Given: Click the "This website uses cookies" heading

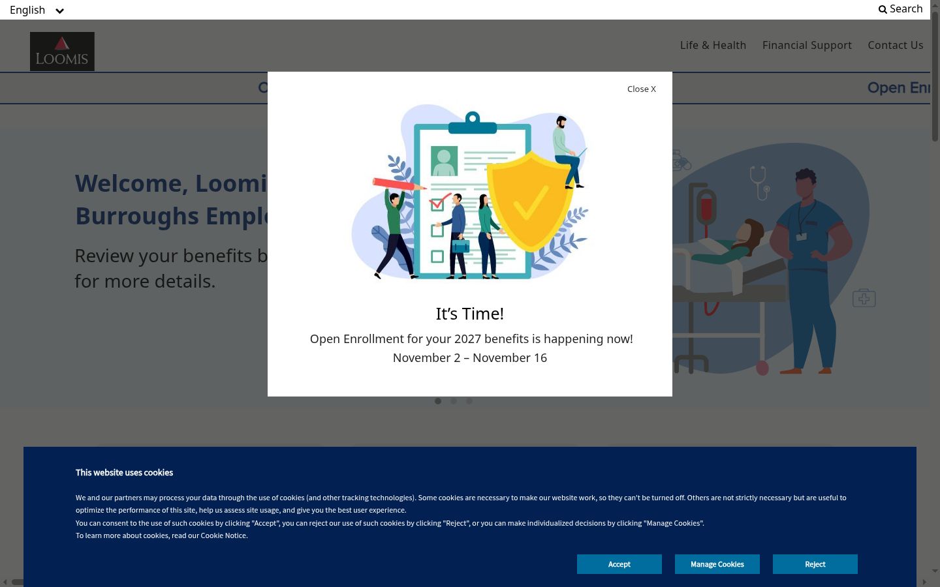Looking at the screenshot, I should tap(124, 473).
